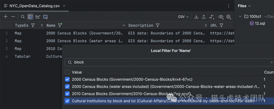Viewport: 274px width, 109px height.
Task: Open table settings gear icon
Action: [229, 17]
